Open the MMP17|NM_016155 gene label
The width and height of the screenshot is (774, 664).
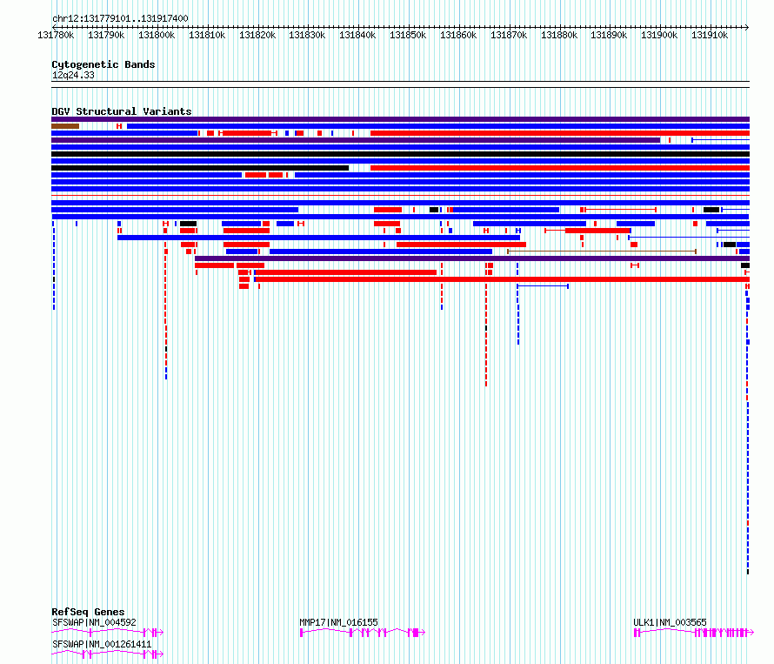pos(338,622)
